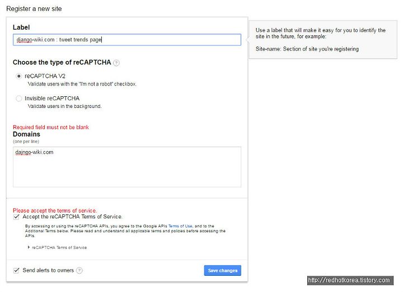
Task: Click the Save changes button
Action: 223,270
